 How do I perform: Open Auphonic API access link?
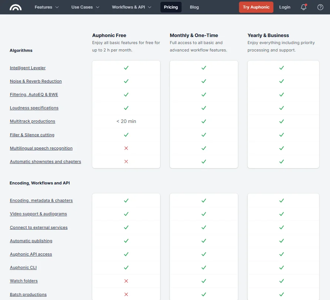[31, 254]
